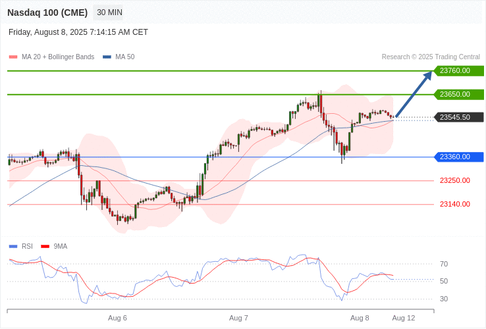Click the Aug 12 date axis label
This screenshot has width=486, height=329.
click(x=404, y=318)
